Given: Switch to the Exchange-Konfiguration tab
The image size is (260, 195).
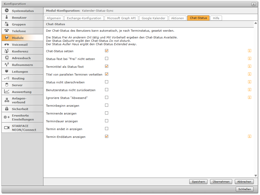Looking at the screenshot, I should click(x=84, y=18).
